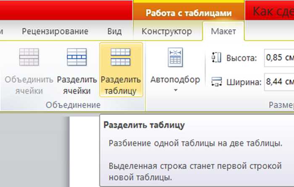The width and height of the screenshot is (294, 187).
Task: Click the Ширина label
Action: click(244, 82)
